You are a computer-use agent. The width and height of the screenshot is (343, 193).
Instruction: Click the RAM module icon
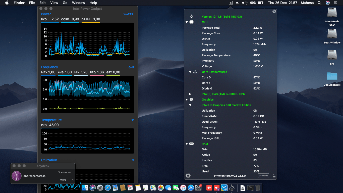(192, 144)
